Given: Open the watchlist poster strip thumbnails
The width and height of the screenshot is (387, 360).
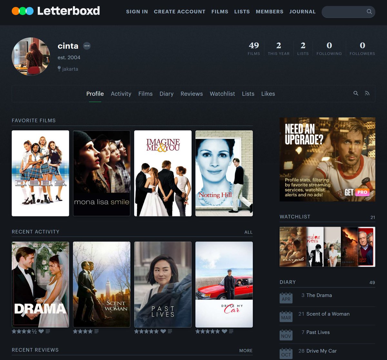Looking at the screenshot, I should click(x=327, y=247).
